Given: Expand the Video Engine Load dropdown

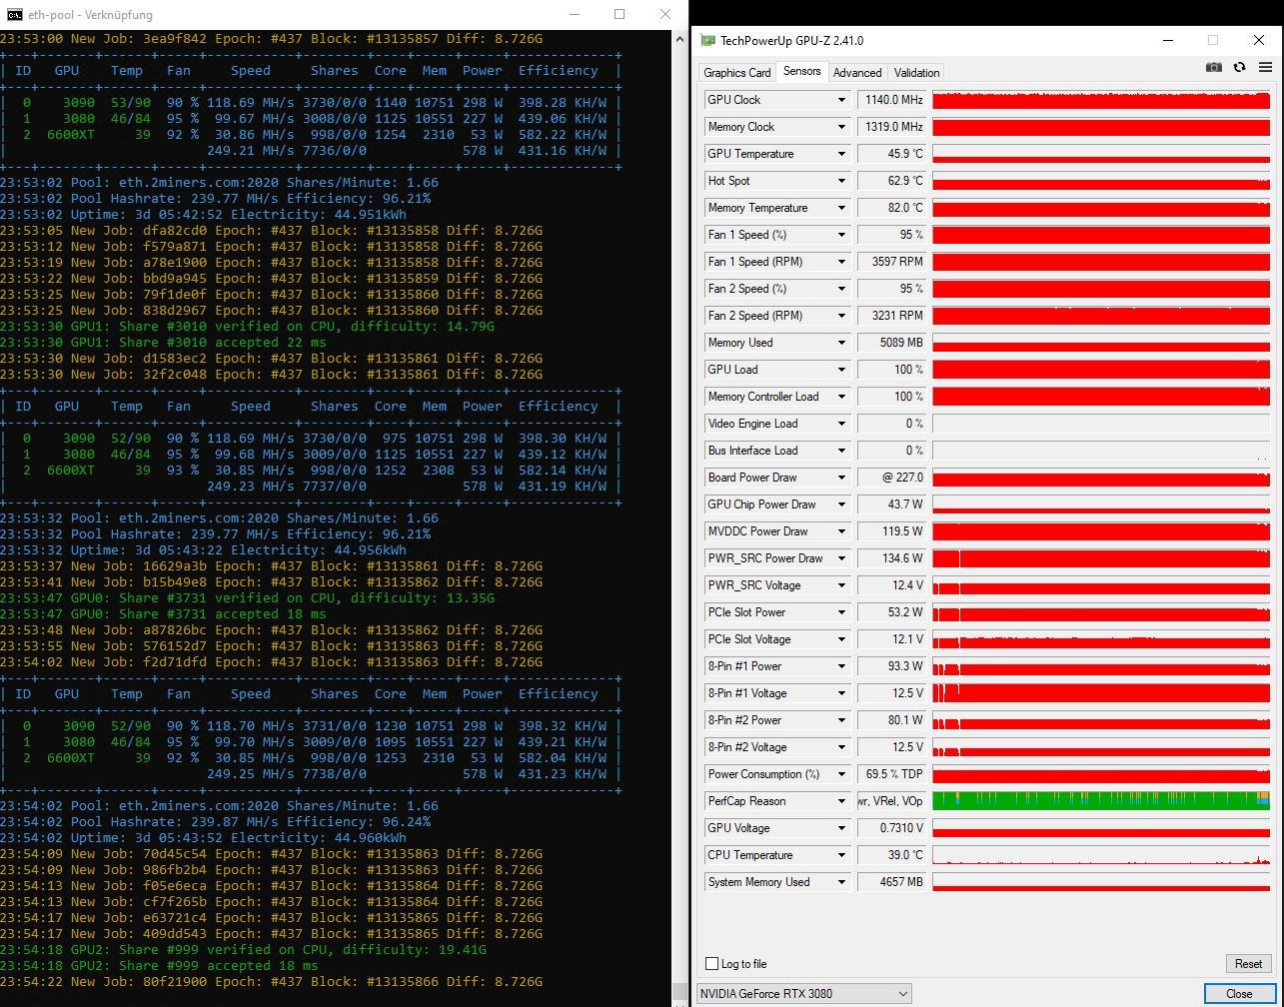Looking at the screenshot, I should 841,424.
